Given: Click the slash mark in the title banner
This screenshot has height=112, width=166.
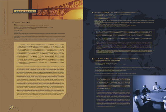Looking at the screenshot, I should point(35,11).
